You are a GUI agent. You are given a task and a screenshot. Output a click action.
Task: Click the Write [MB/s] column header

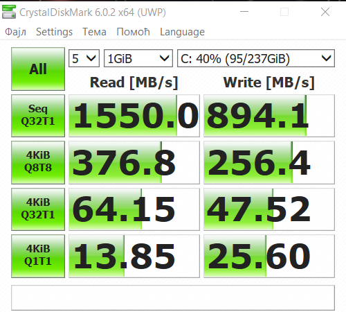(x=269, y=83)
